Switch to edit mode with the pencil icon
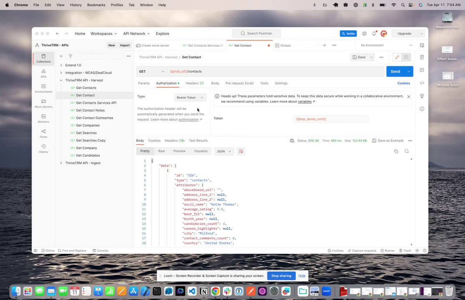This screenshot has height=300, width=465. [397, 57]
